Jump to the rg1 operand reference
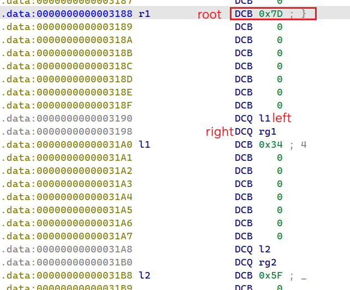Image resolution: width=350 pixels, height=290 pixels. tap(268, 131)
